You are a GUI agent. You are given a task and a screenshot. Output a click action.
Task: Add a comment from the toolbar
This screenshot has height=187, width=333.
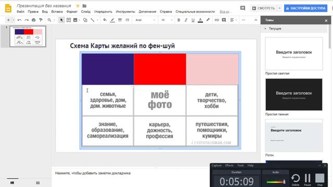(224, 20)
